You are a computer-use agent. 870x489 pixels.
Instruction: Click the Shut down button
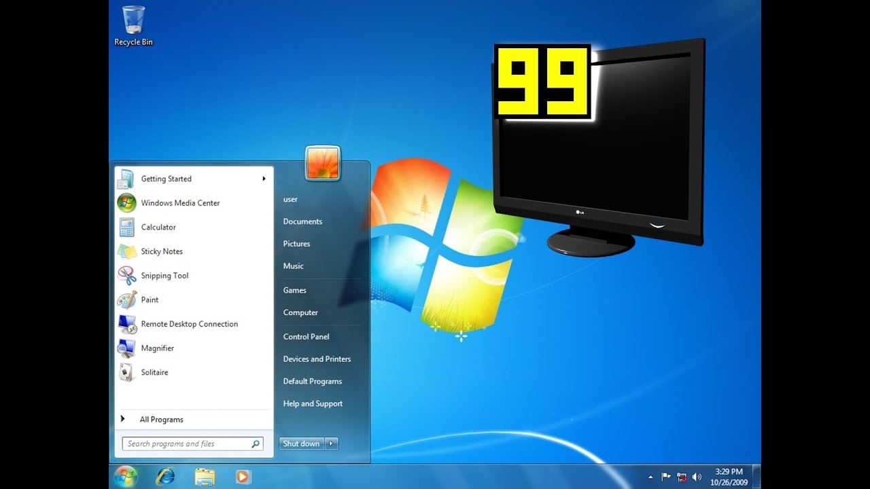point(302,443)
